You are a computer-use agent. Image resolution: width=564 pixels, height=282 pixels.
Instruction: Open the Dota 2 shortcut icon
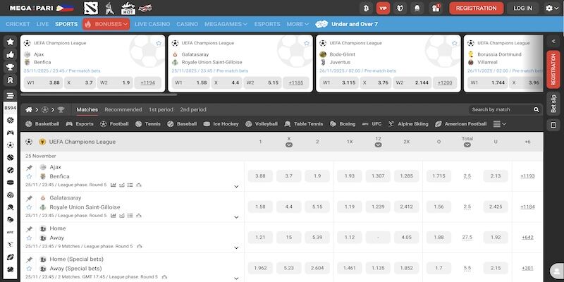coord(91,8)
